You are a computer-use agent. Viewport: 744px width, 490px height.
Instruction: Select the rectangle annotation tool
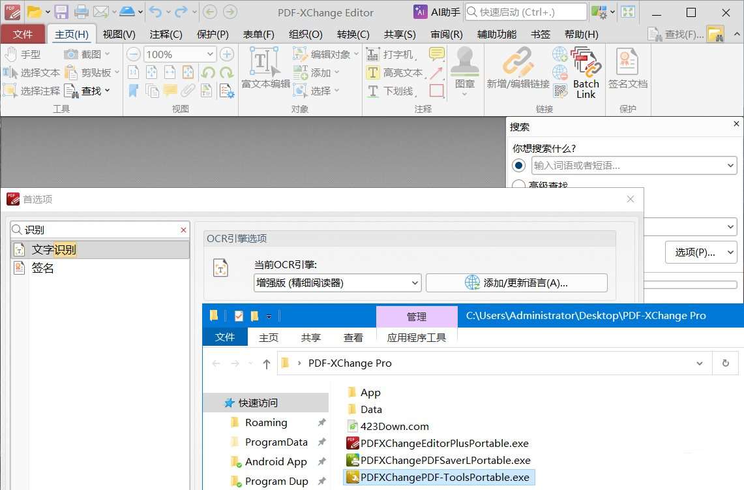tap(436, 90)
